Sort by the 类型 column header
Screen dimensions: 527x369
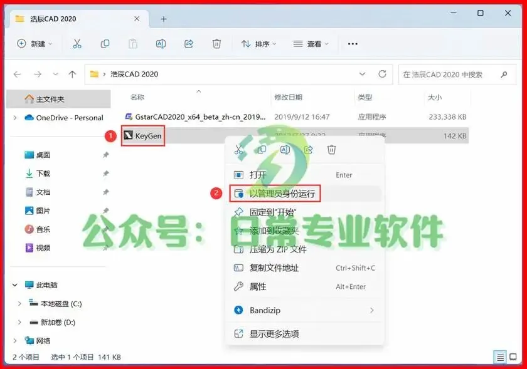coord(365,97)
